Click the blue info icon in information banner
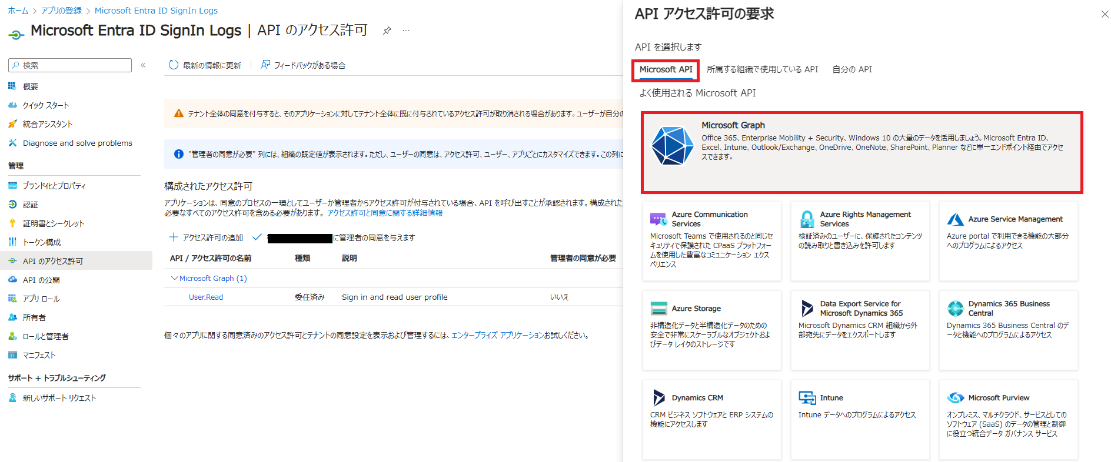Viewport: 1111px width, 462px height. (178, 154)
